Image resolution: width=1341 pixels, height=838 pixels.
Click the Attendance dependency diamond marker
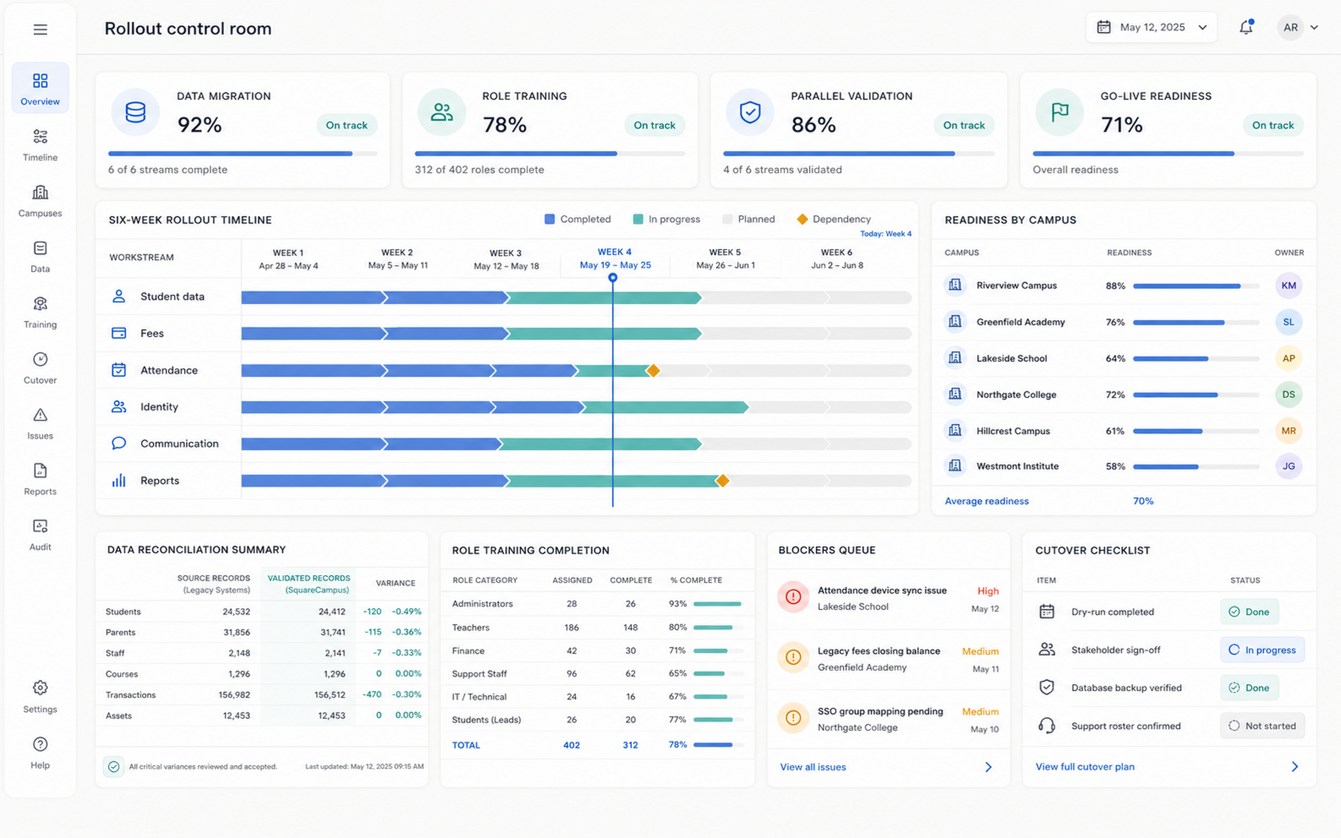tap(653, 370)
